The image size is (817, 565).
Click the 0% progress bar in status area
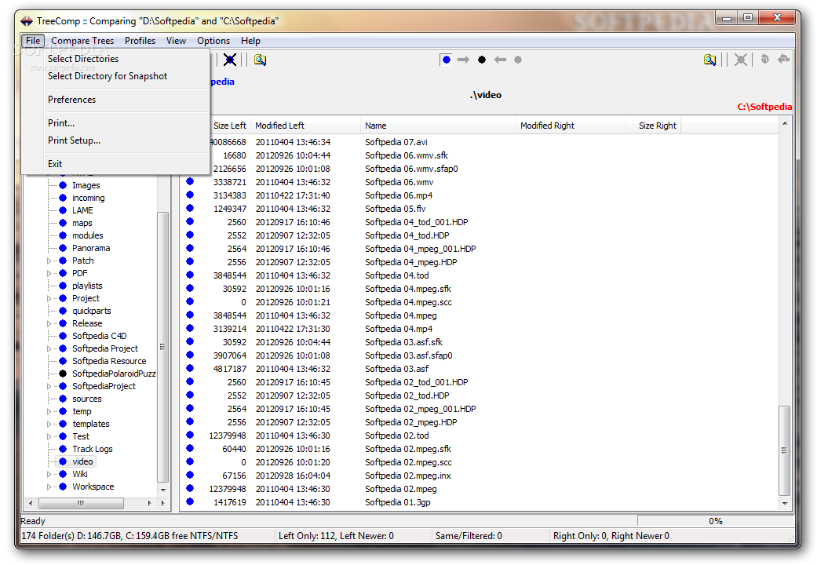715,521
